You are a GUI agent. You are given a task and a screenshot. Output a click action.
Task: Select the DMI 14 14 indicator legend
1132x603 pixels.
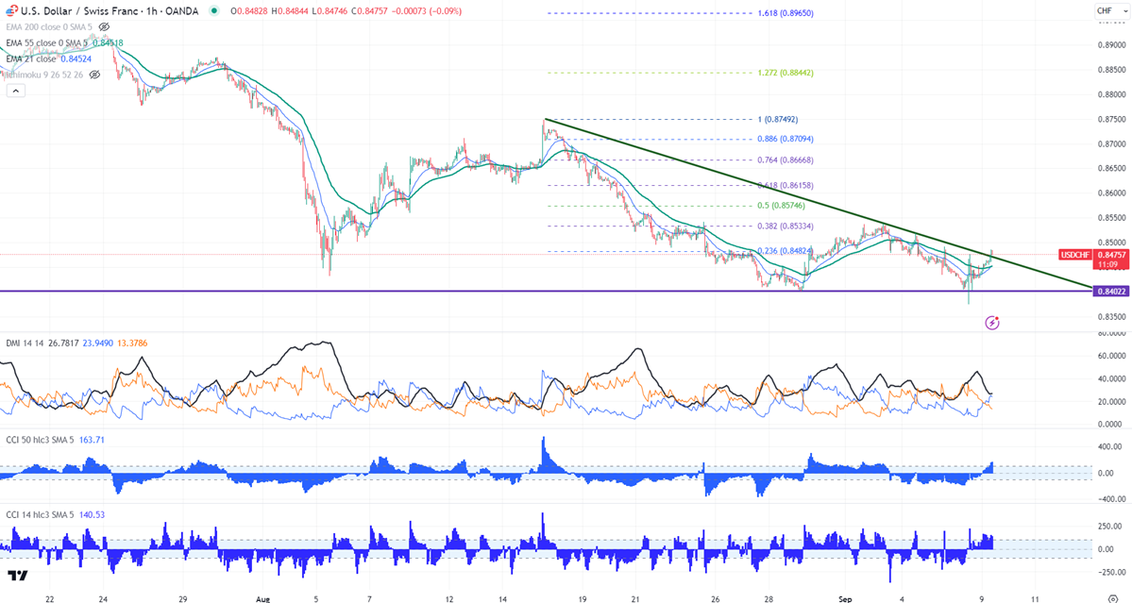(x=25, y=343)
